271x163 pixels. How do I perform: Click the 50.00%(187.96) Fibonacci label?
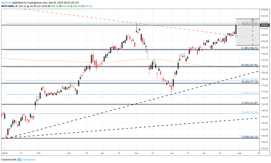[x=249, y=65]
